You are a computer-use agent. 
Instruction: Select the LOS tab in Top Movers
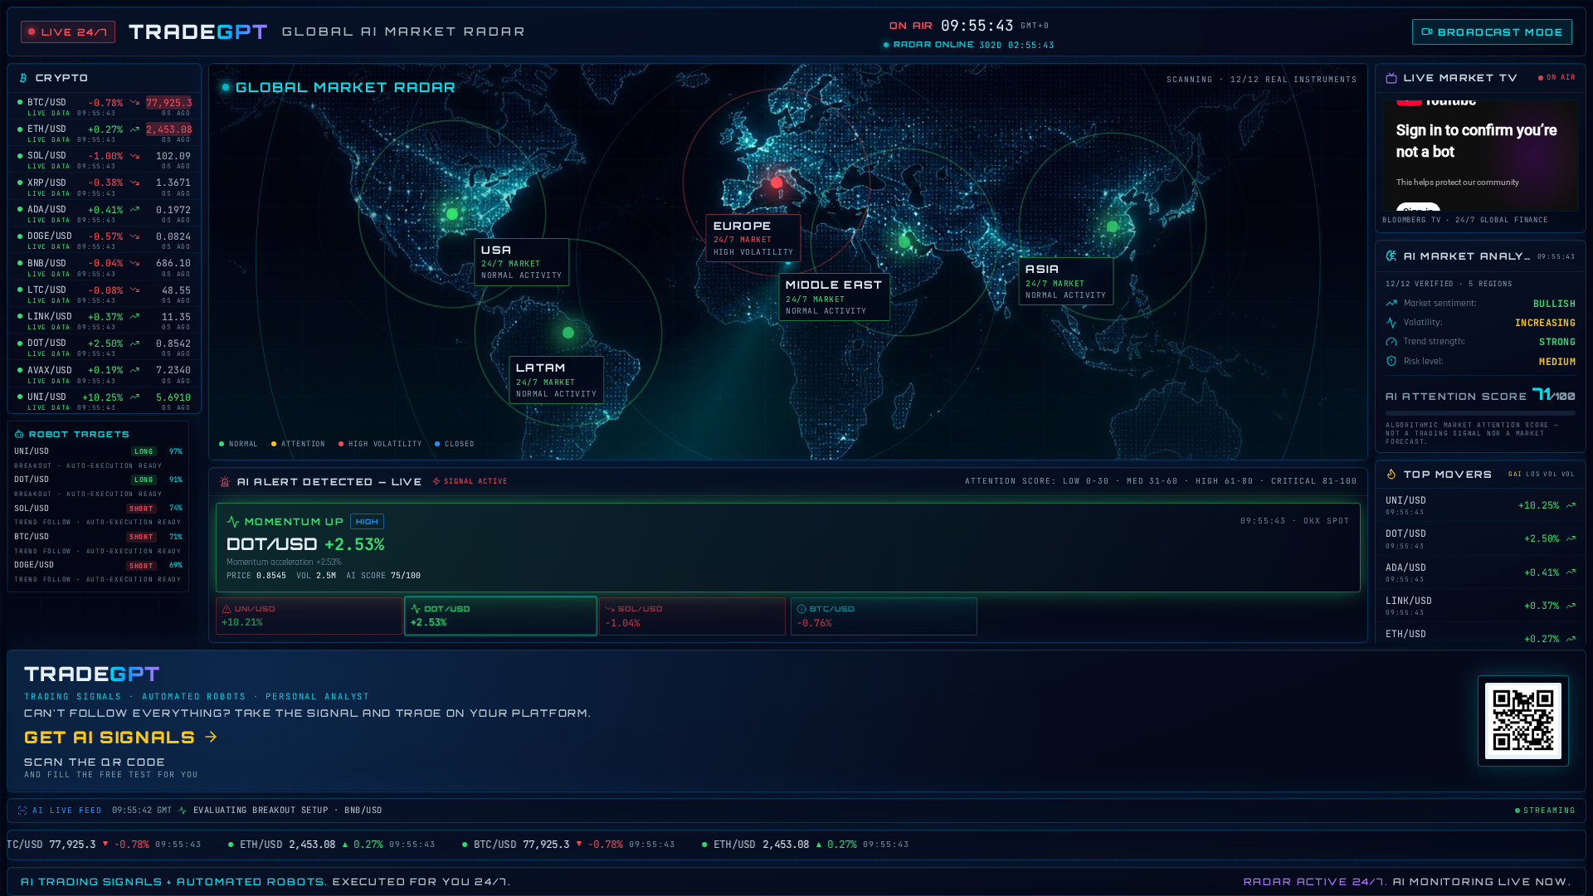pyautogui.click(x=1532, y=475)
